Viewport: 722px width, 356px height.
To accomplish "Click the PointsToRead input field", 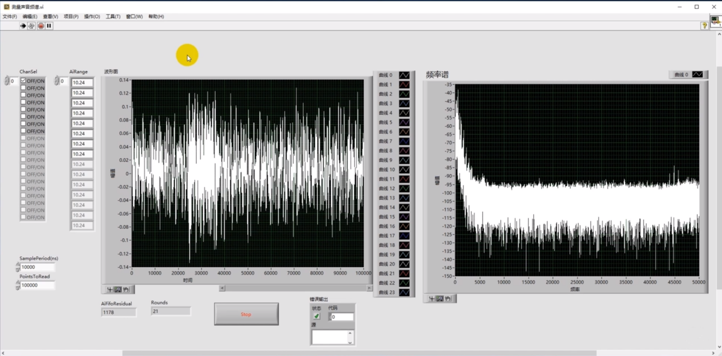I will (x=37, y=285).
